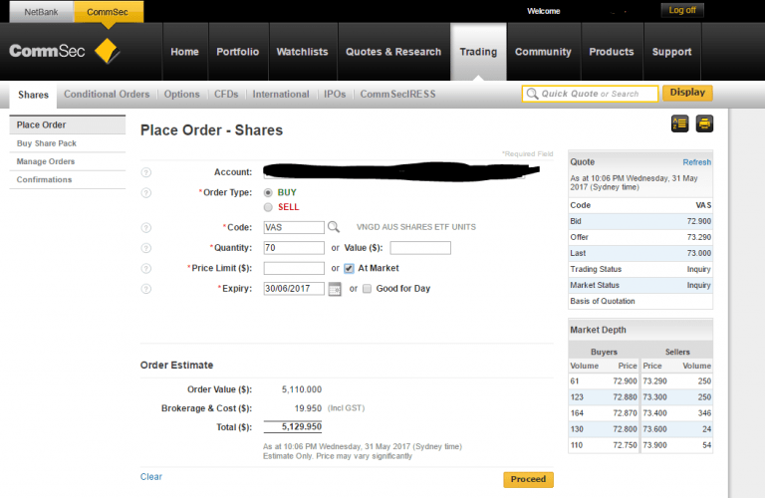Screen dimensions: 765x498
Task: Open Place Order in the sidebar
Action: 68,124
